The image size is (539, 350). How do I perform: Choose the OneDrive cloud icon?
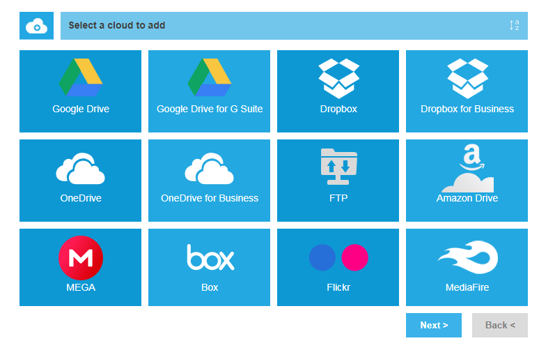(81, 168)
